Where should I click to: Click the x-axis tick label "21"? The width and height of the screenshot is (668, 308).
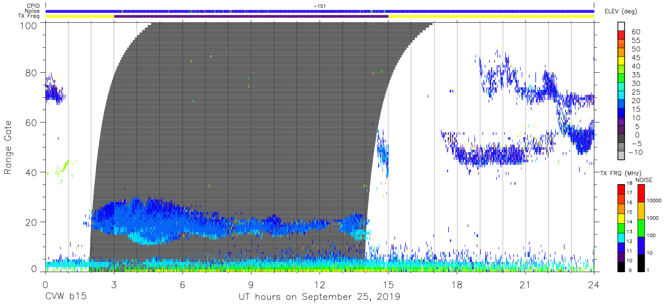525,284
